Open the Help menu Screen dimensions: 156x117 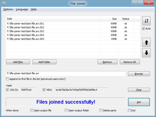(x=34, y=9)
